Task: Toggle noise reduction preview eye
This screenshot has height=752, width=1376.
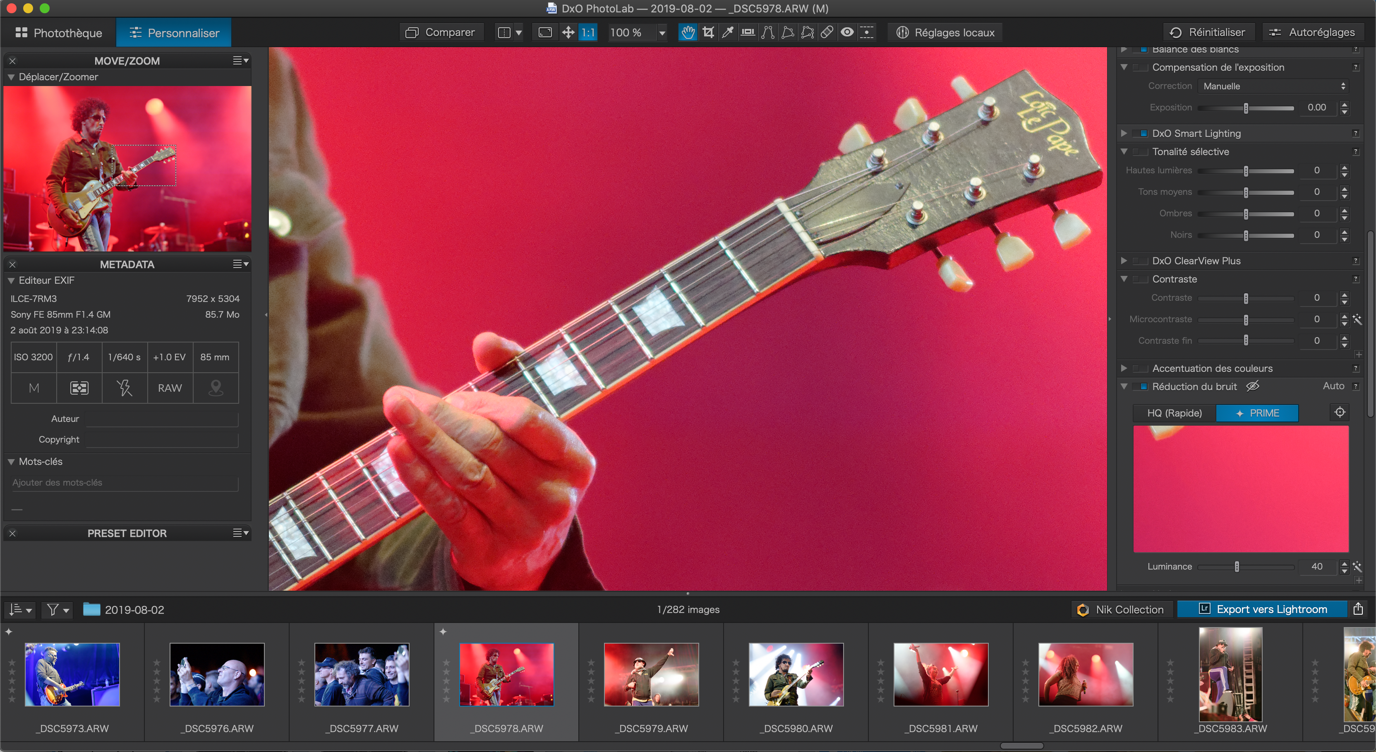Action: point(1253,386)
